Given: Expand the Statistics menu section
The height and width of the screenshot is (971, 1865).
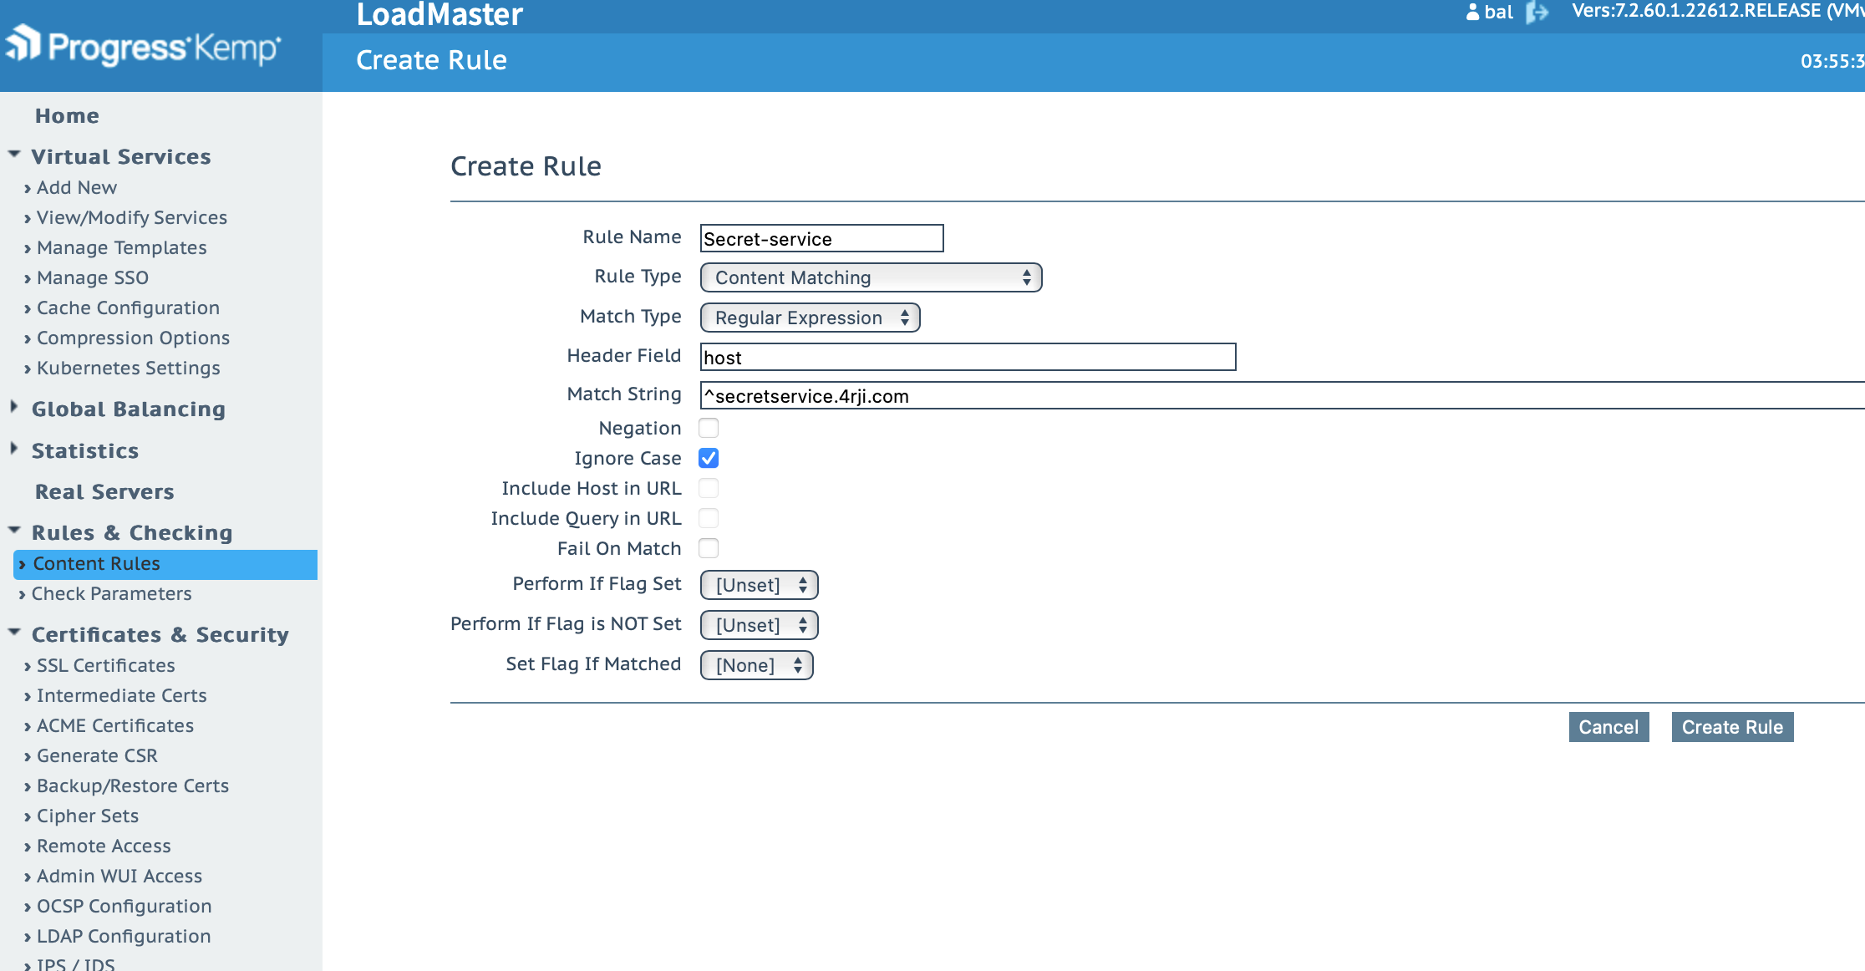Looking at the screenshot, I should pos(14,449).
